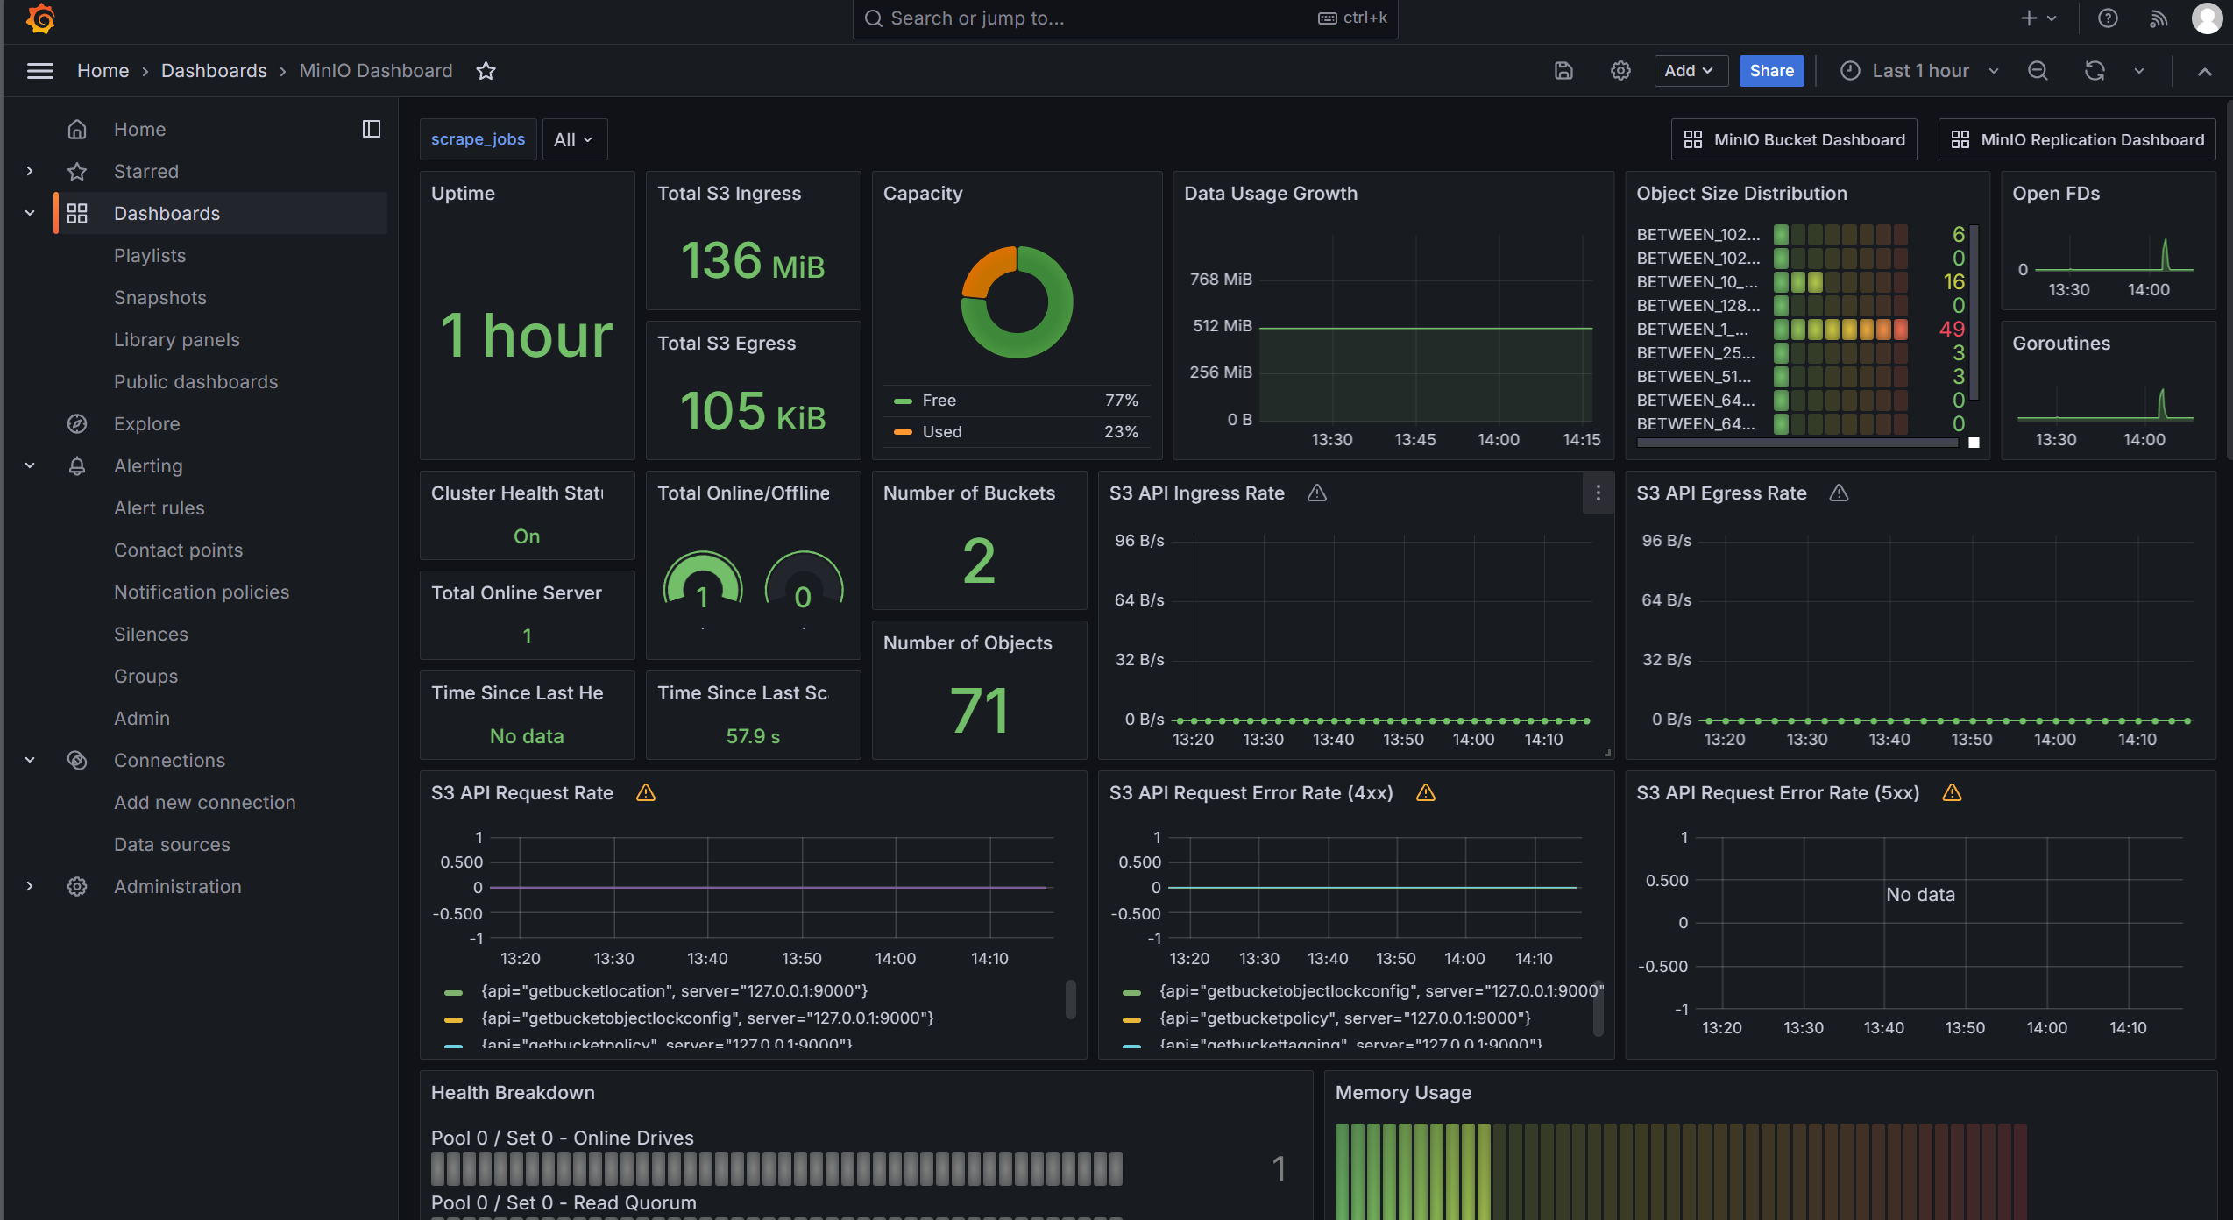
Task: Click the Search or jump to field
Action: pos(1124,18)
